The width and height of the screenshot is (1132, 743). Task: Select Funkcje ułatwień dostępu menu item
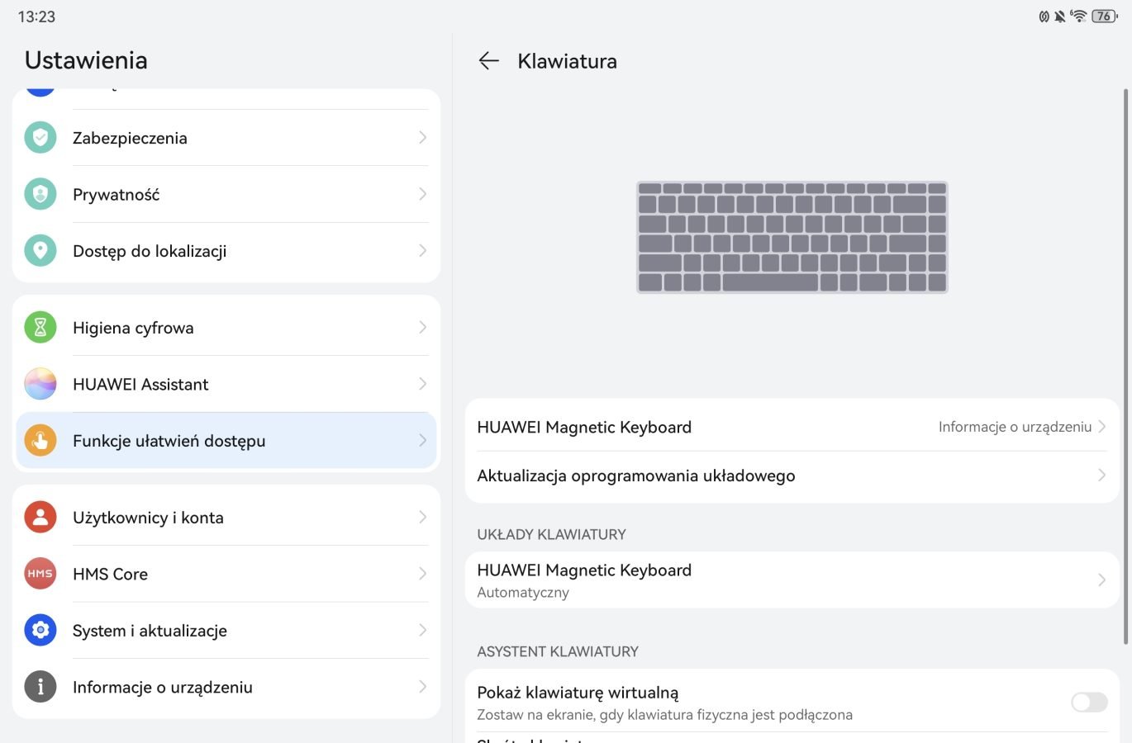[x=226, y=441]
